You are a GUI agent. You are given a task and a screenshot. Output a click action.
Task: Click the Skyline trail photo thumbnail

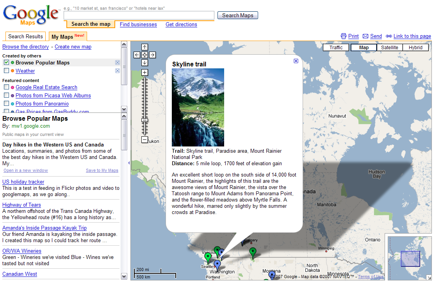click(x=198, y=107)
